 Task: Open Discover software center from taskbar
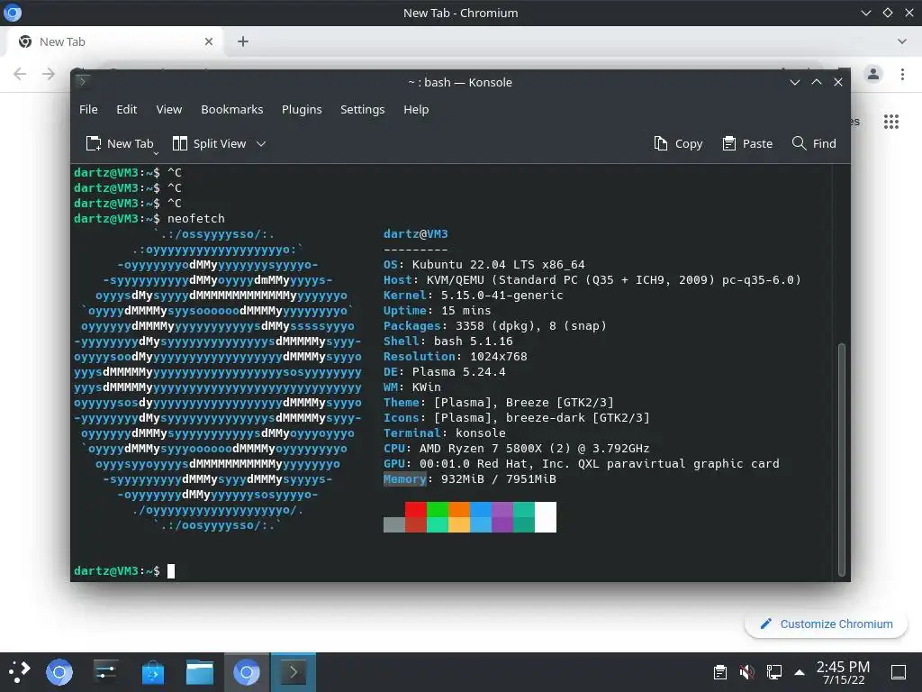point(153,672)
